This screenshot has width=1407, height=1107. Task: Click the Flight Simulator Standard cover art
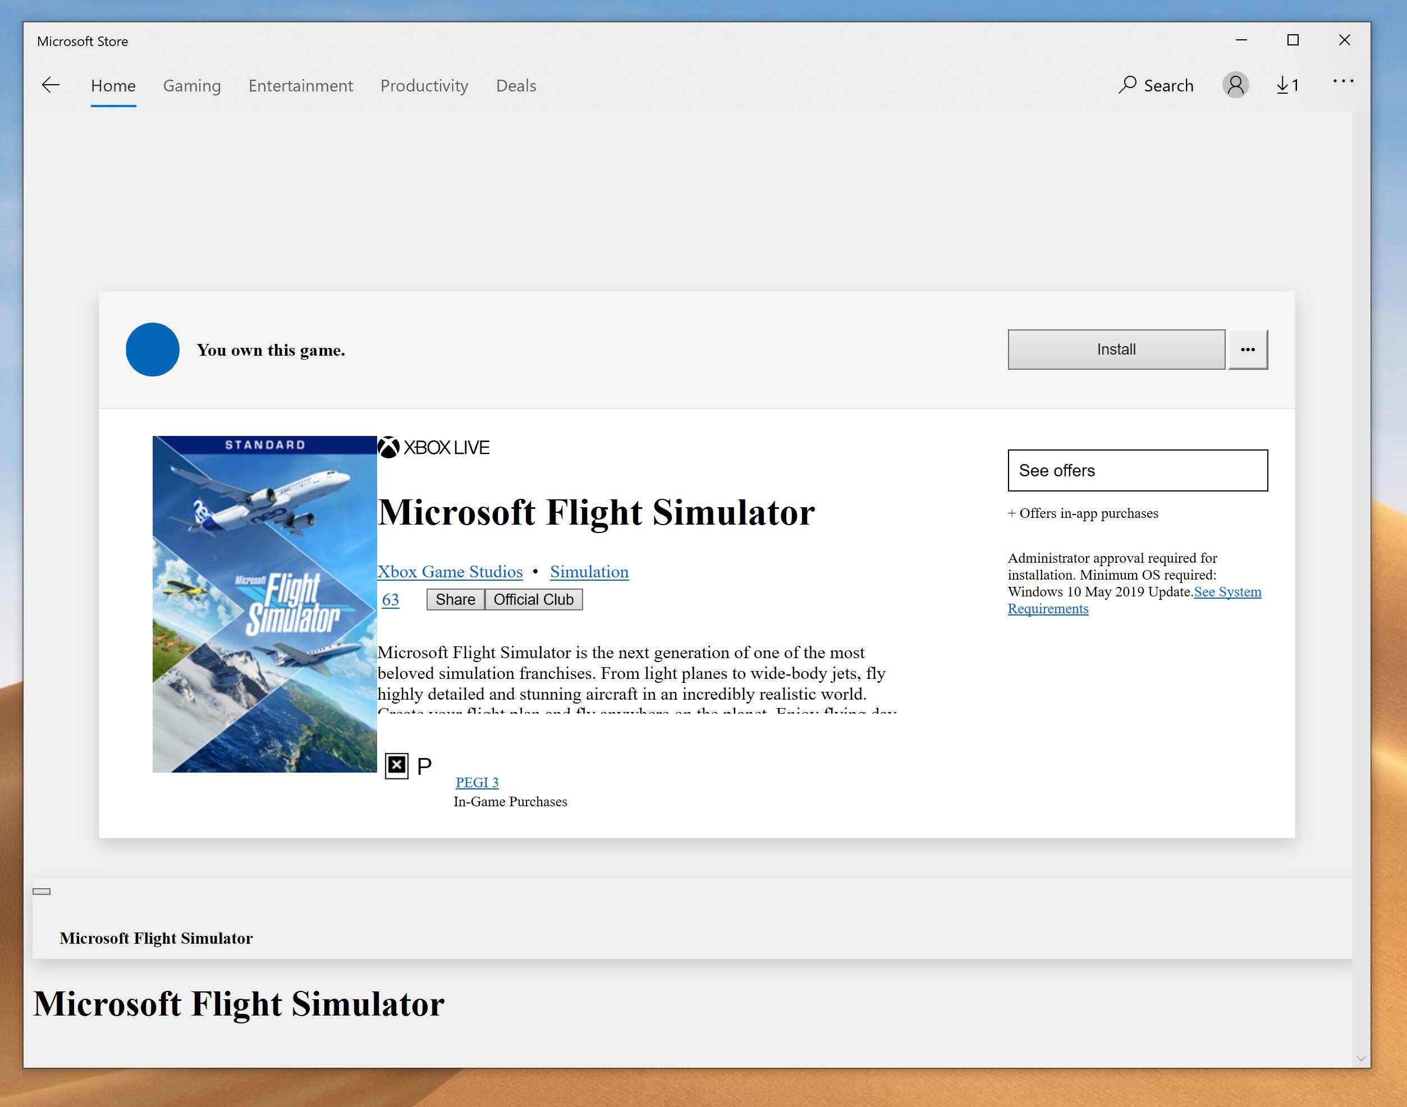coord(264,604)
